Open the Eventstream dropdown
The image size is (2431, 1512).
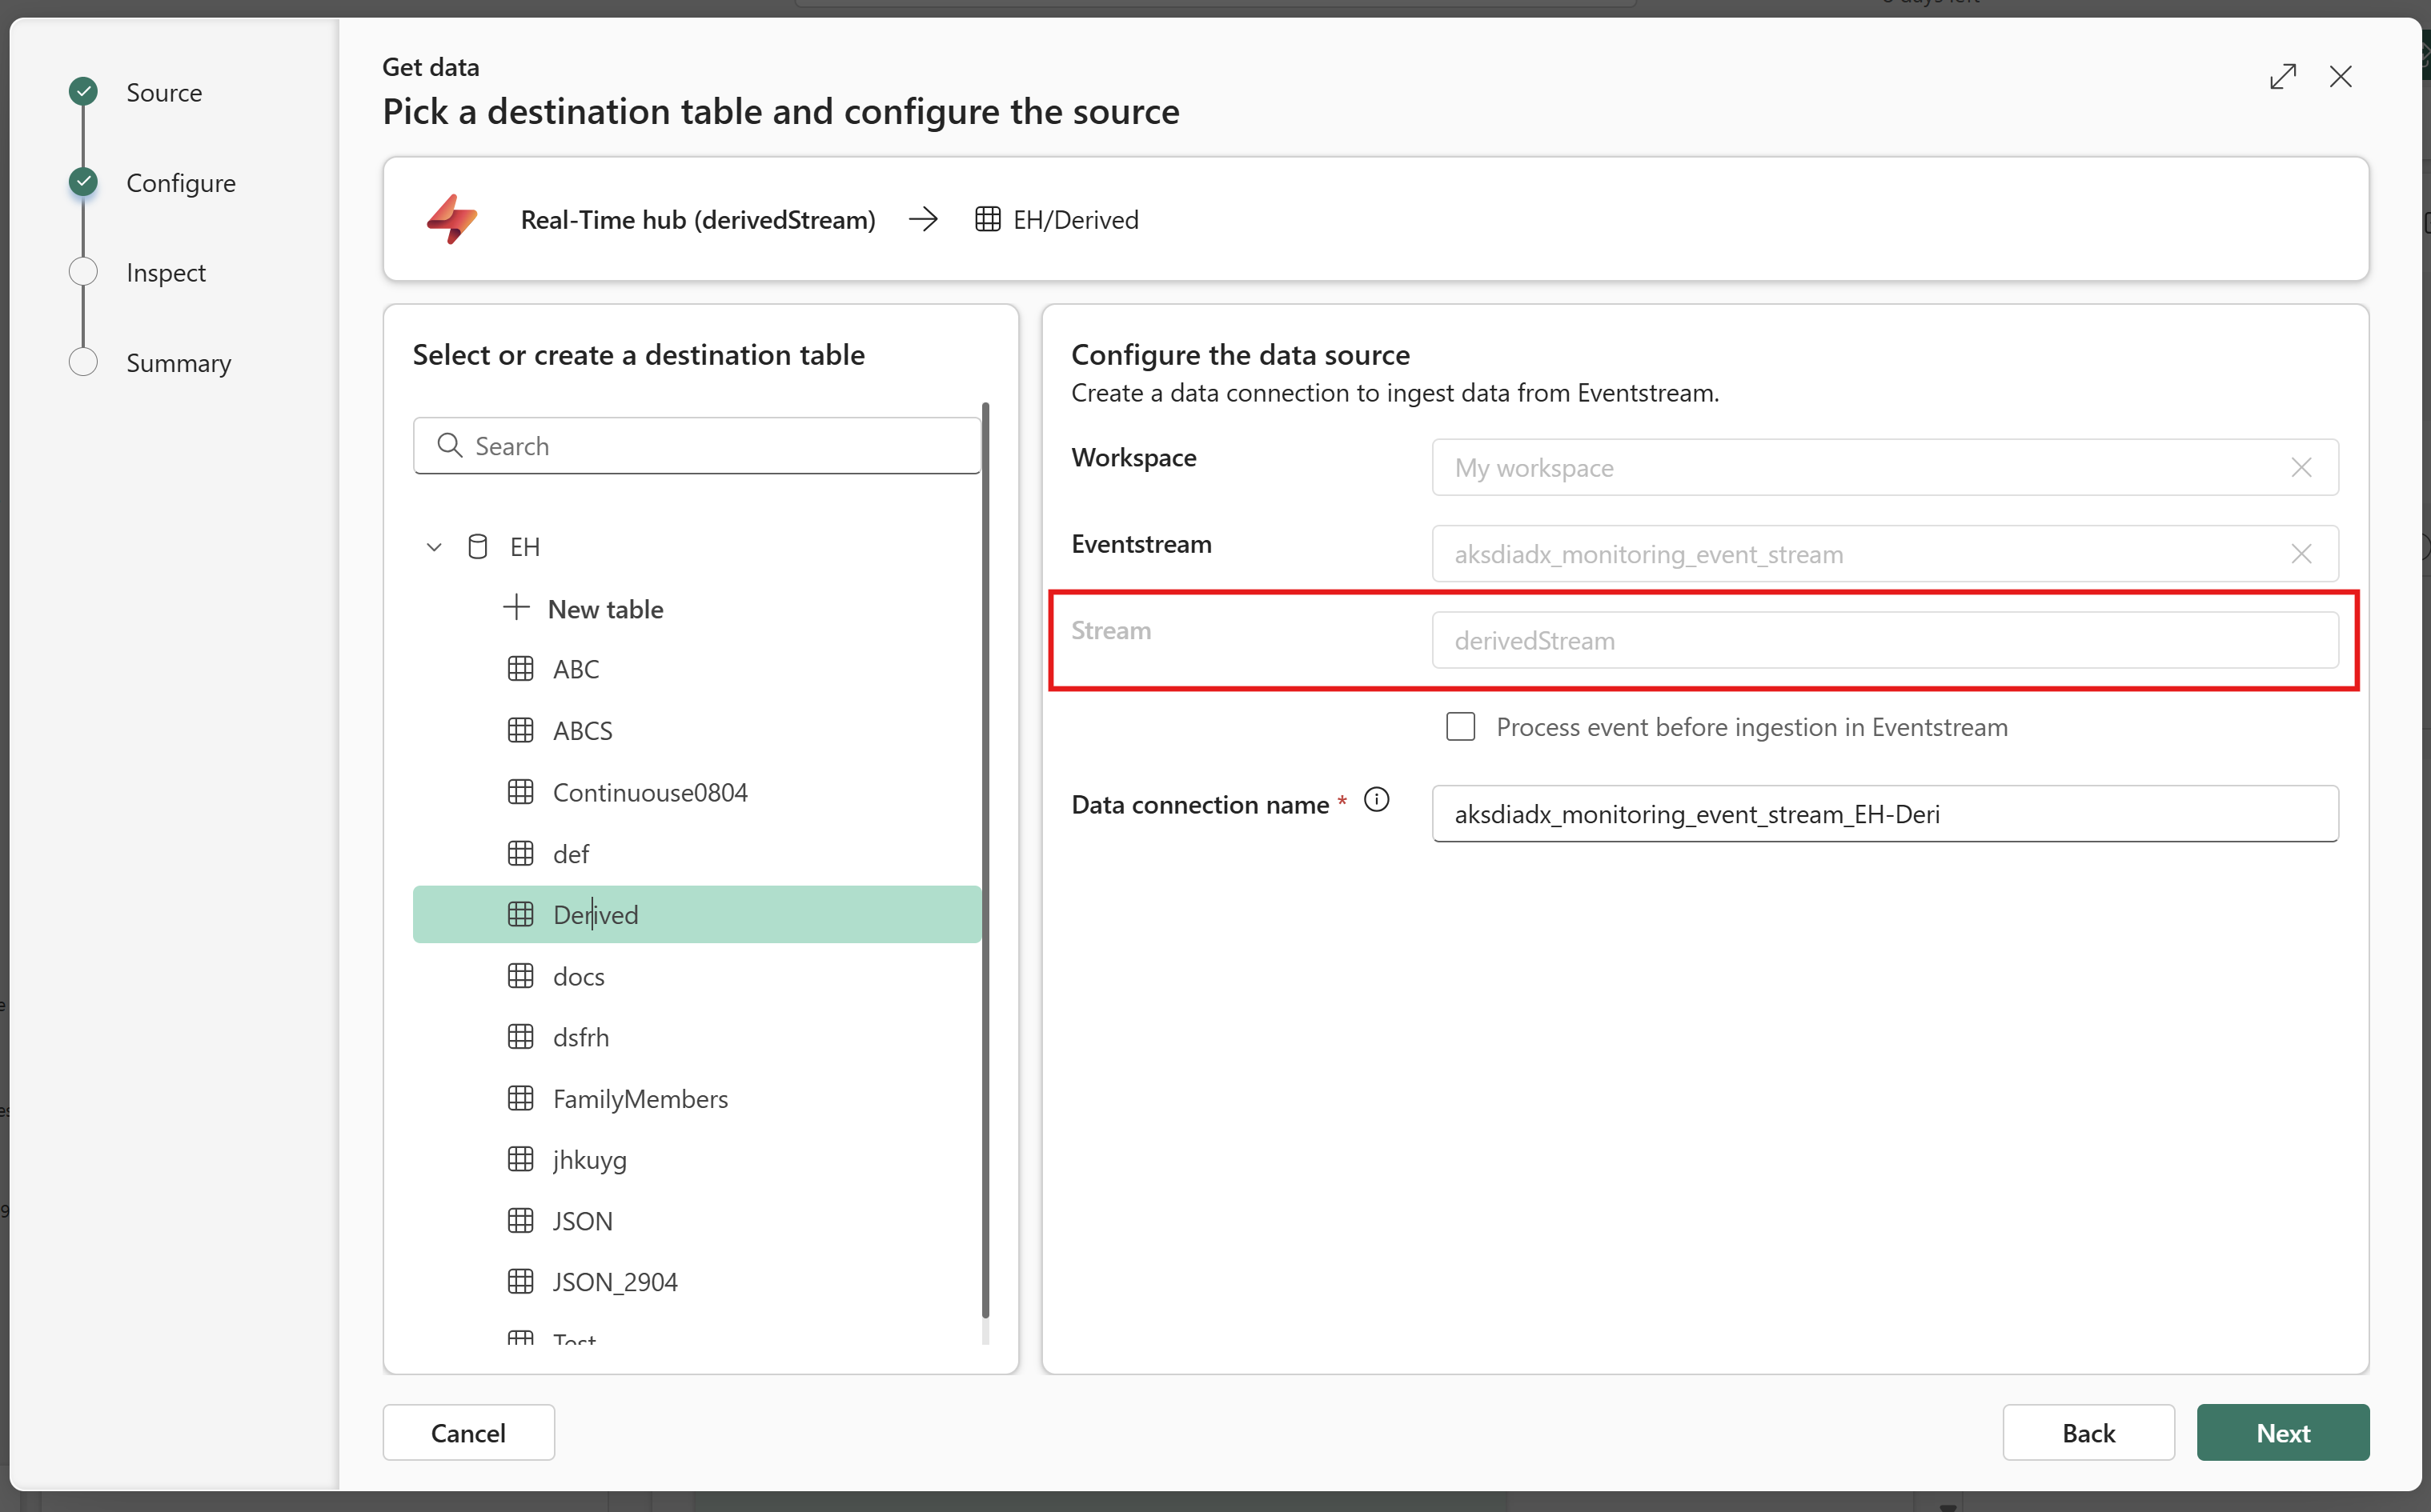(1885, 554)
